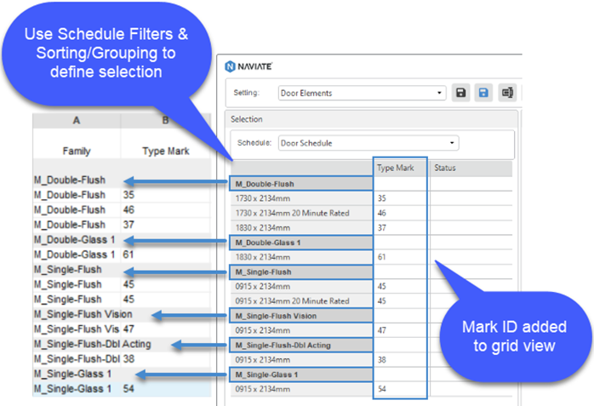This screenshot has width=594, height=406.
Task: Click the 0915 x 2134mm row with mark 47
Action: (x=371, y=330)
